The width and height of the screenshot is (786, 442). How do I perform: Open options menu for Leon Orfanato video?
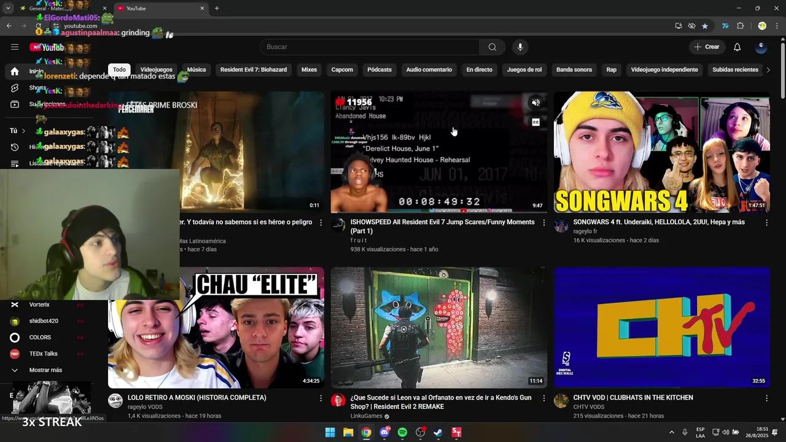(x=543, y=398)
